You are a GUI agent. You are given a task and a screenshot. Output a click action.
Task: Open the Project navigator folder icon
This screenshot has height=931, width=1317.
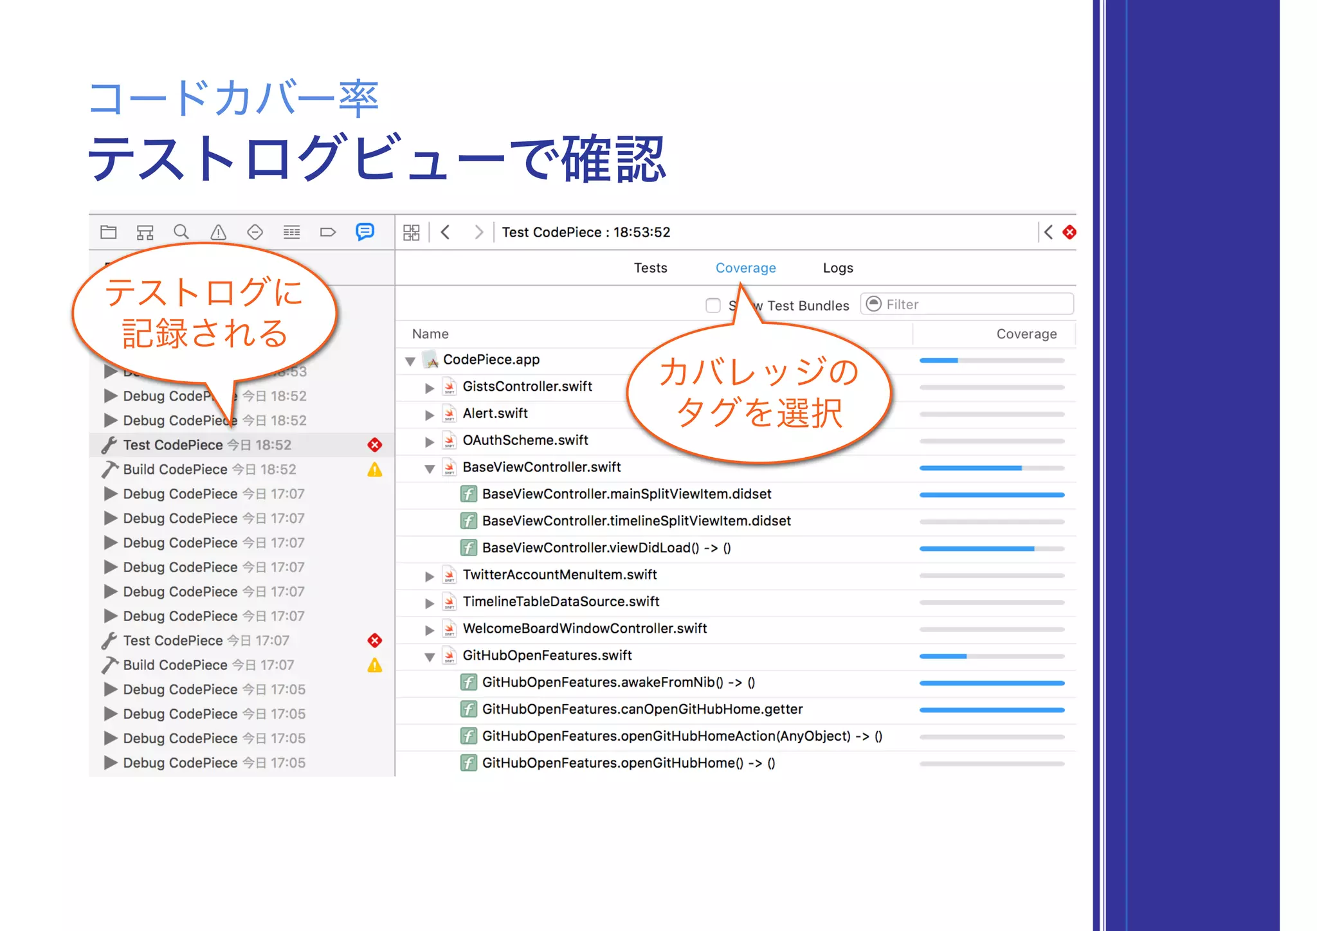(x=109, y=232)
